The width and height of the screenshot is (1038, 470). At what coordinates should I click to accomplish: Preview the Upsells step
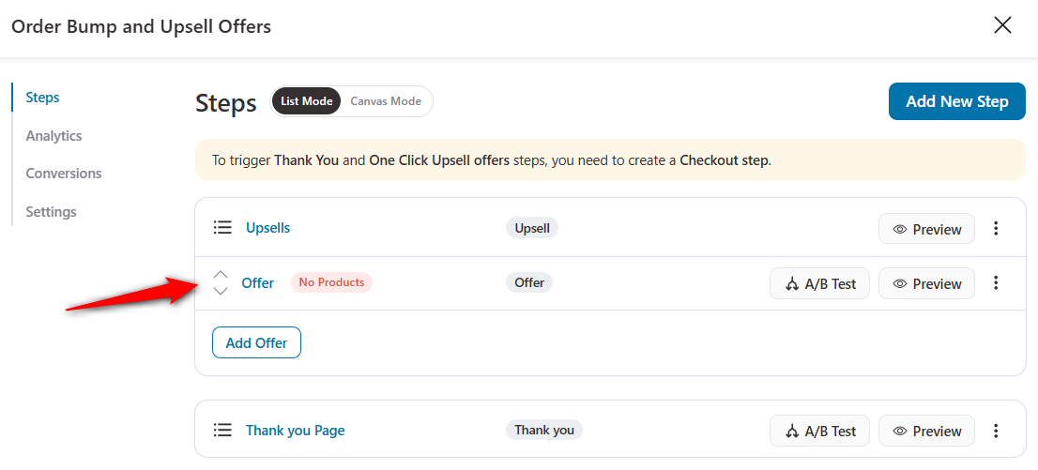926,229
